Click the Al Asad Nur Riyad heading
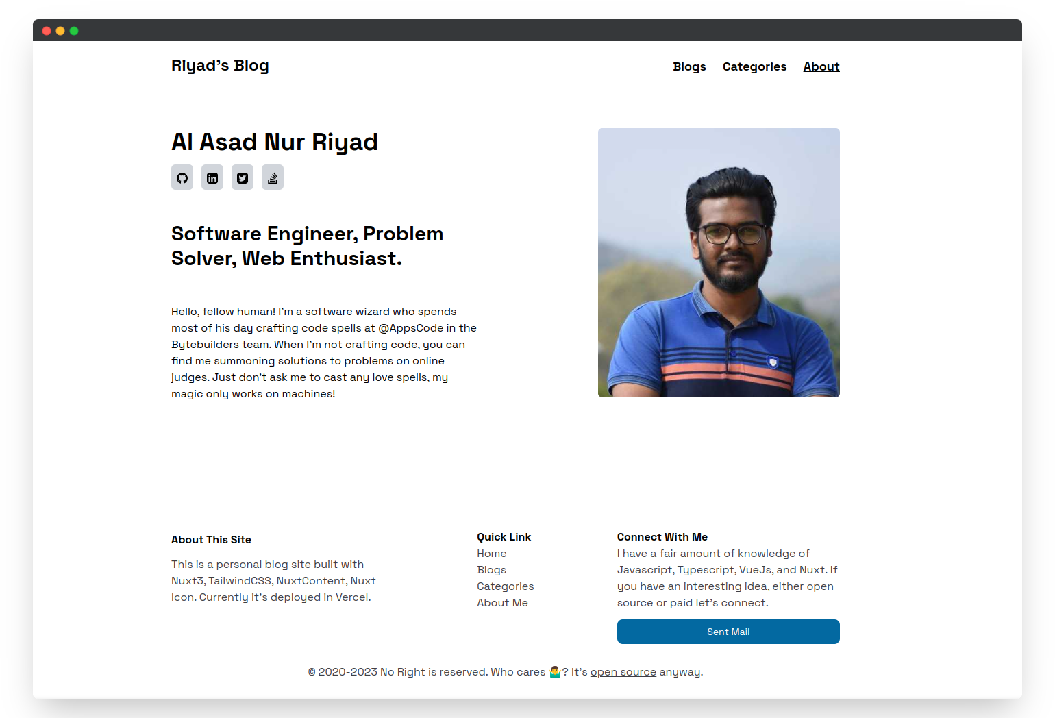This screenshot has width=1055, height=718. (x=275, y=142)
